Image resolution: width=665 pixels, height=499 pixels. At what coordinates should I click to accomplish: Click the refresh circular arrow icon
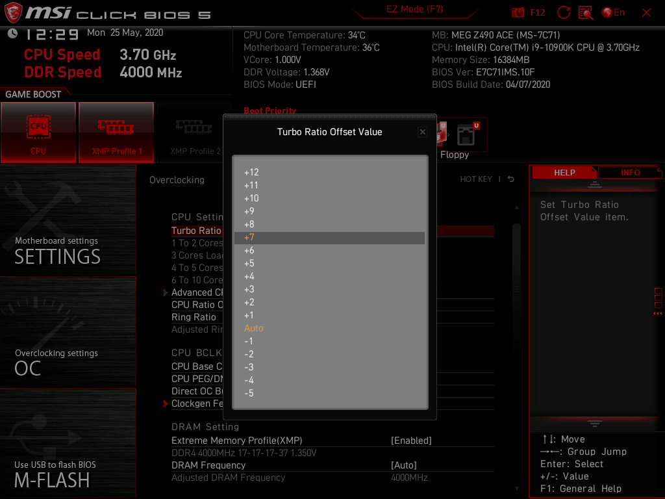point(563,13)
